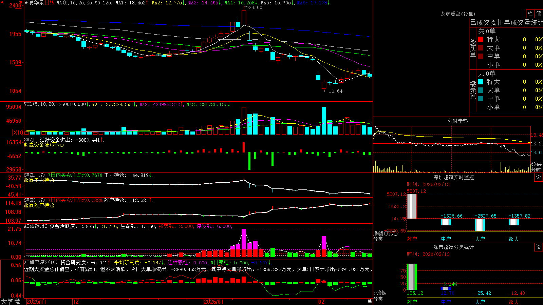The height and width of the screenshot is (305, 543).
Task: Click the 12 month marker on timeline
Action: pyautogui.click(x=76, y=302)
